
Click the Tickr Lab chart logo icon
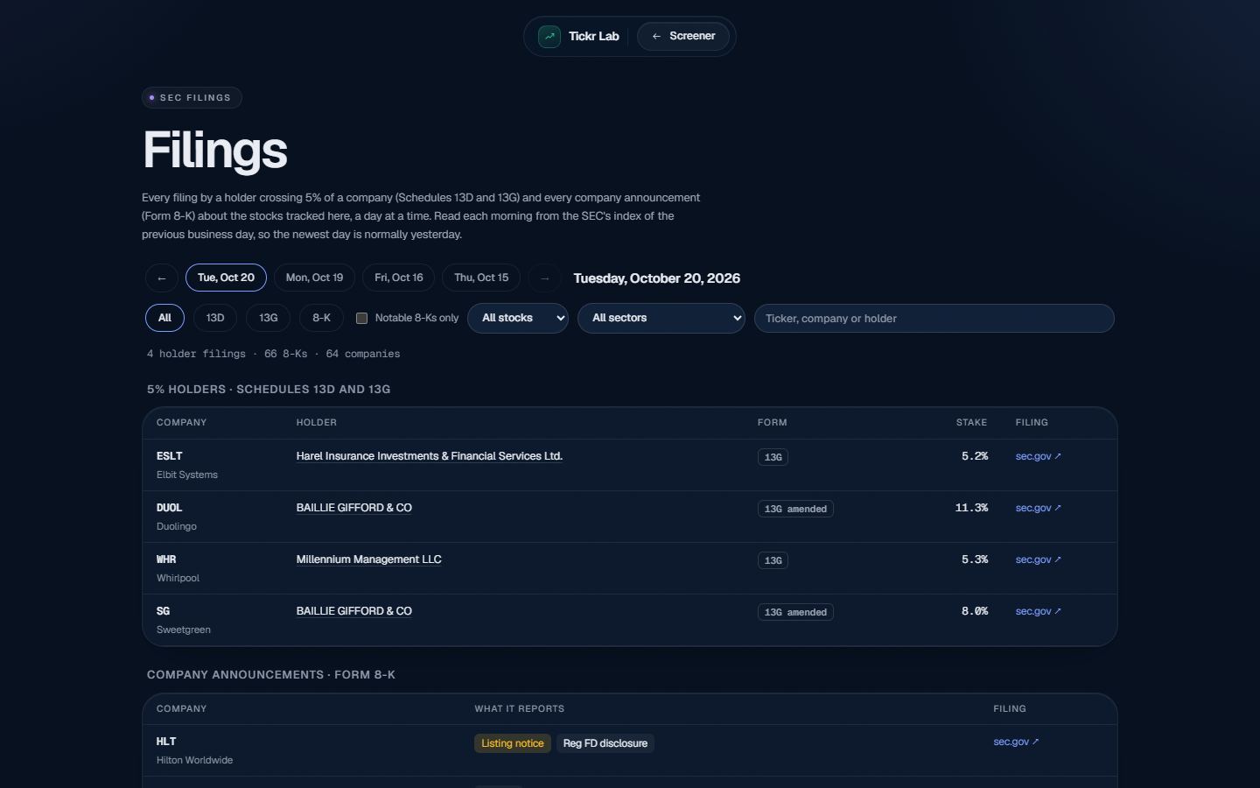click(x=549, y=37)
